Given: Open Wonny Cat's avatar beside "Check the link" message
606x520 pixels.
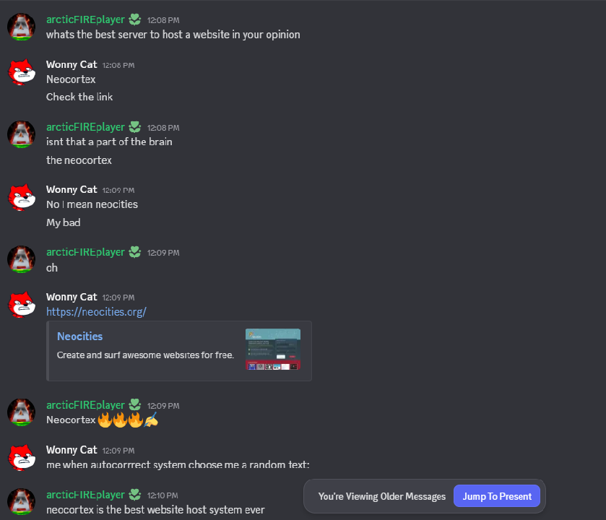Looking at the screenshot, I should 22,71.
